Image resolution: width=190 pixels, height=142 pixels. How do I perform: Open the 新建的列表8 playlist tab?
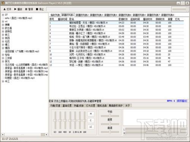coord(168,15)
